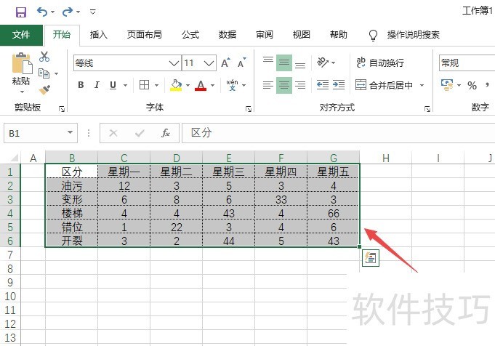Switch to the 插入 tab
This screenshot has width=495, height=346.
[x=99, y=34]
